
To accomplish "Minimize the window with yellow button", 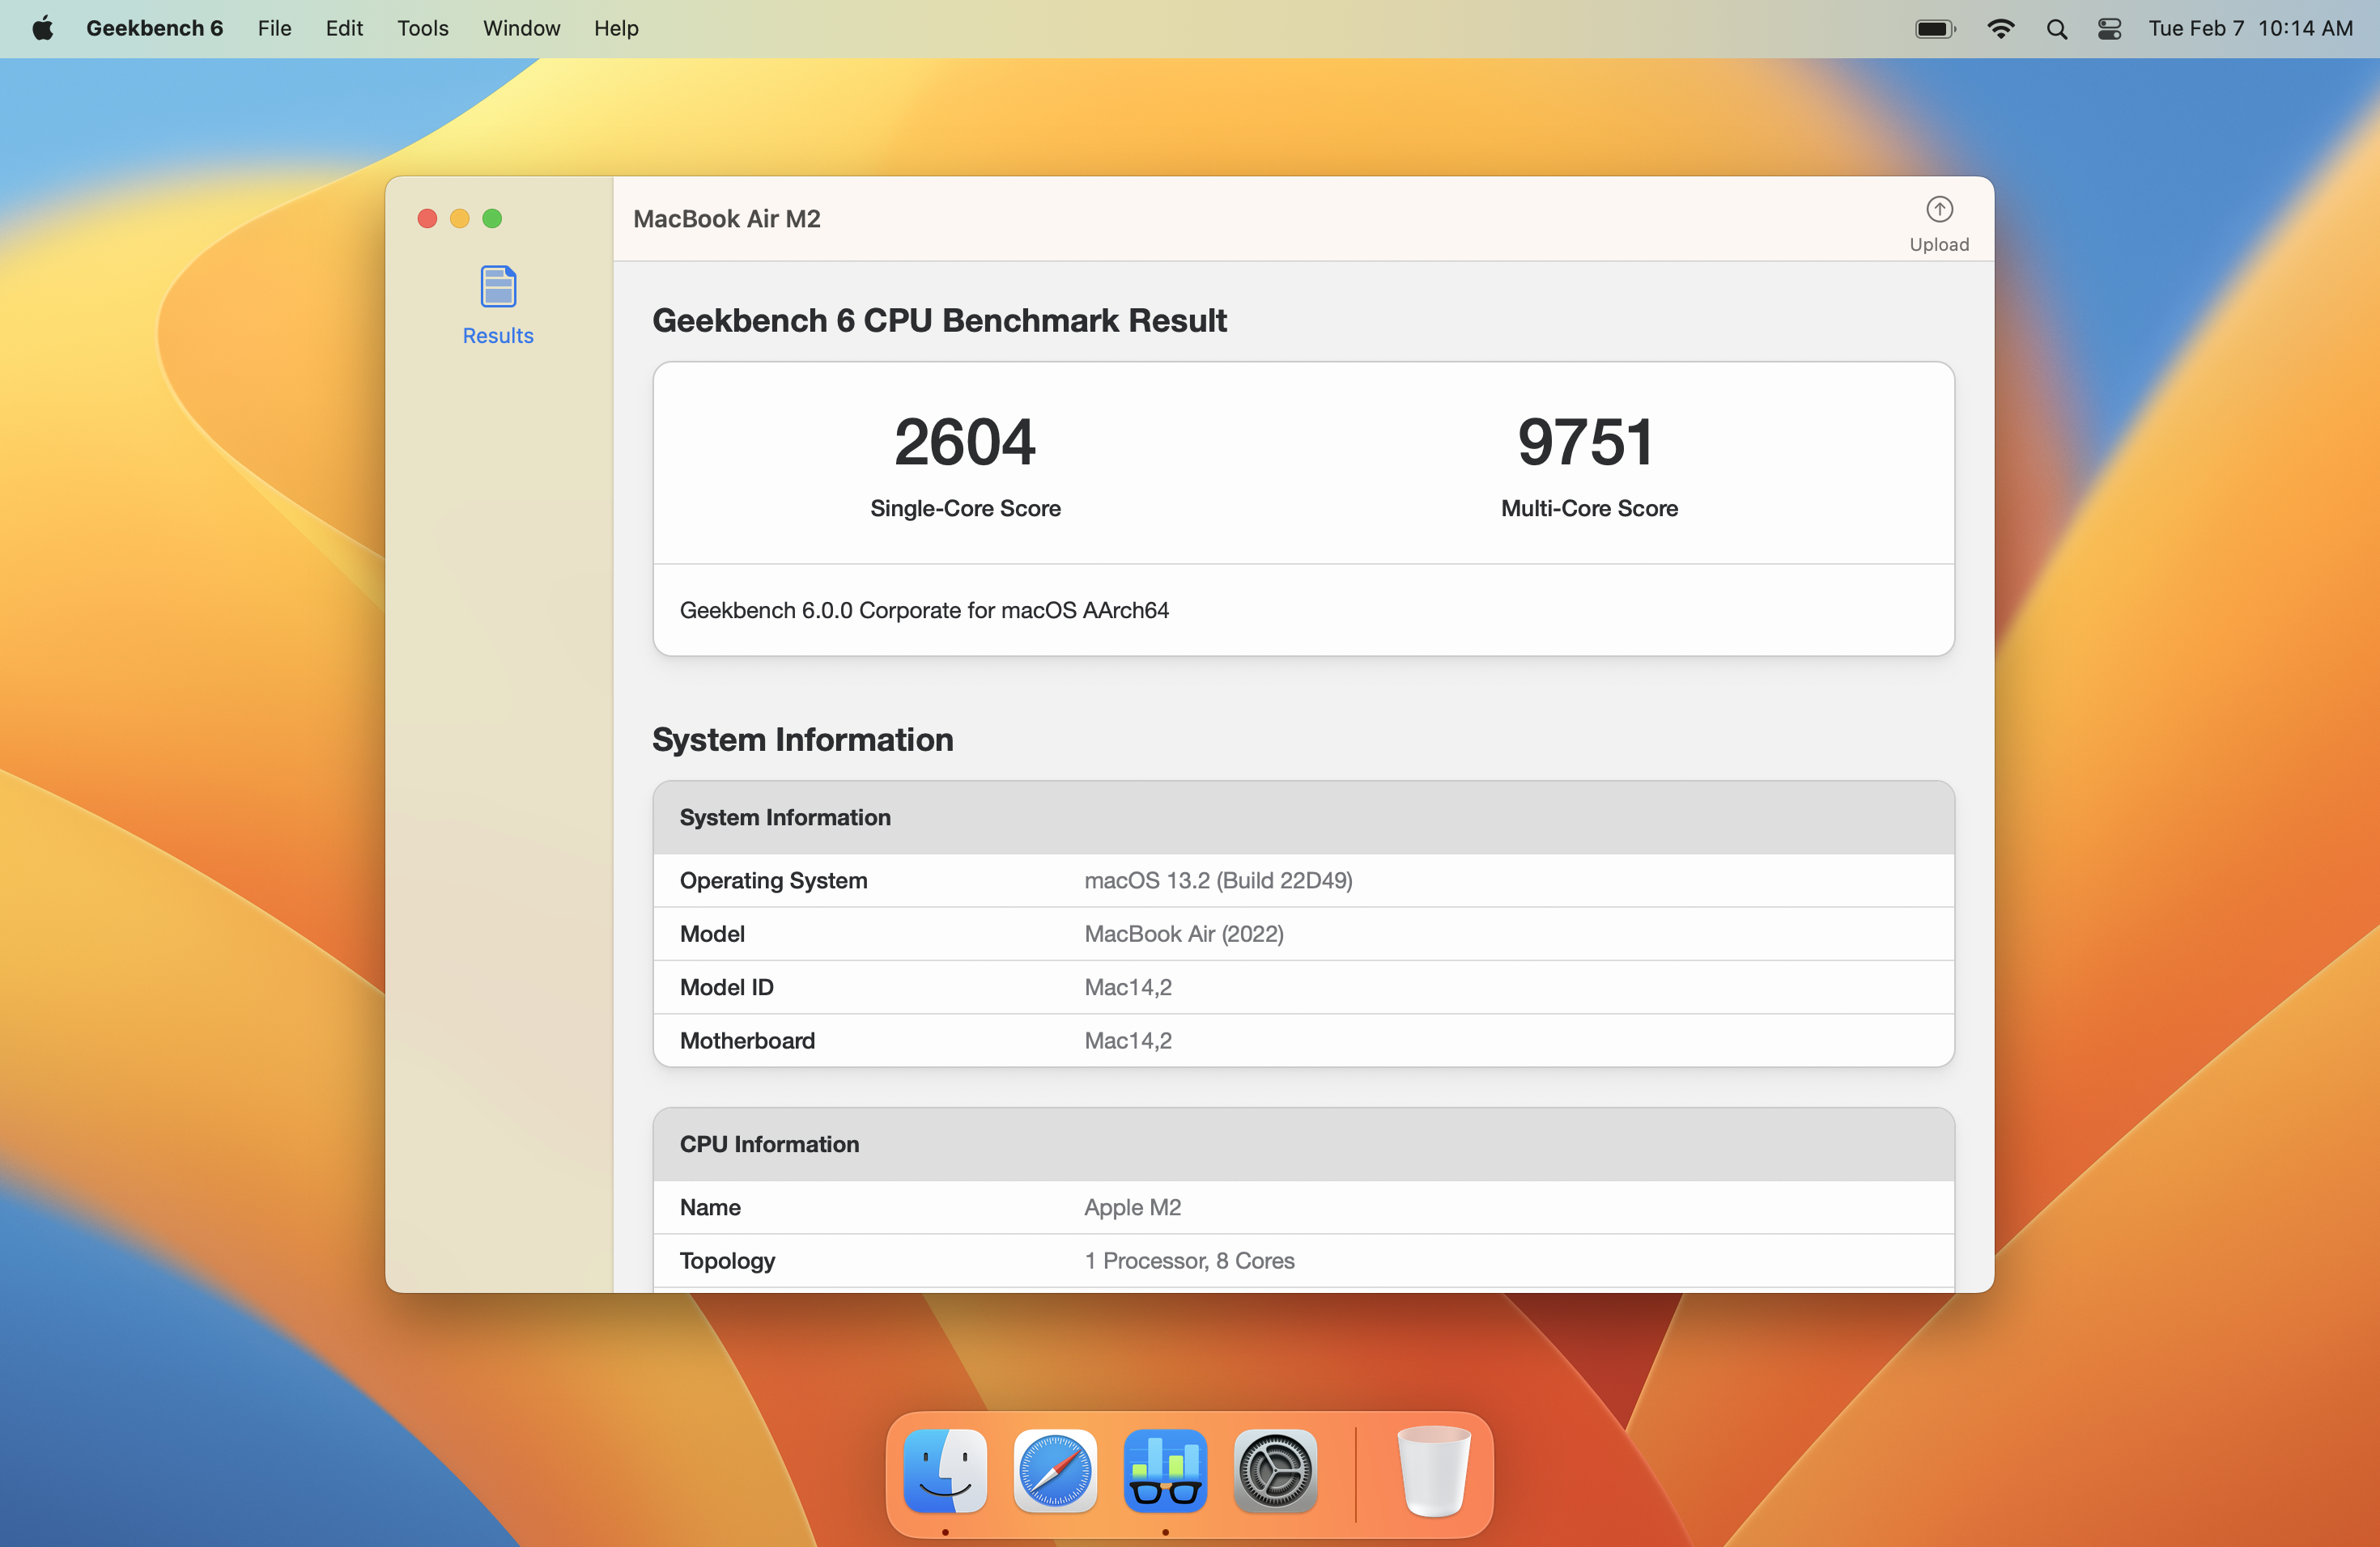I will [x=460, y=218].
